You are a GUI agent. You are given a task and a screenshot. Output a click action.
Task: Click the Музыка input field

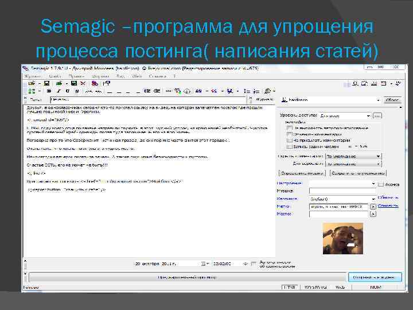[342, 191]
